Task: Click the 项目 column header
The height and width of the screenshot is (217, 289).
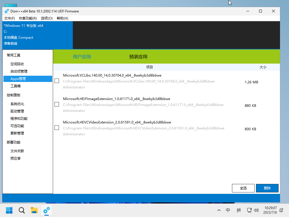Action: click(150, 67)
